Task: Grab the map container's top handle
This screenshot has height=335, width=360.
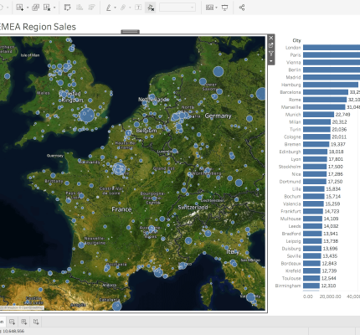Action: (x=131, y=32)
